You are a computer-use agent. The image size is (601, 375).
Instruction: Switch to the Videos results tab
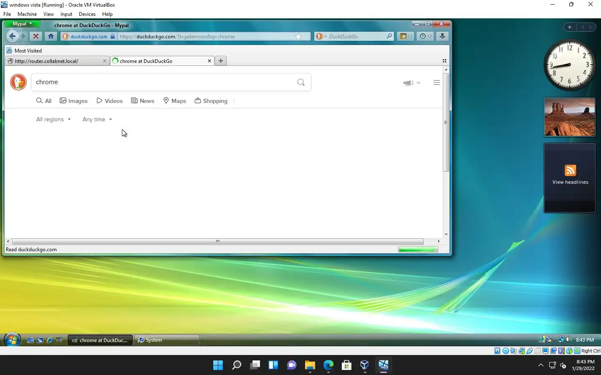[109, 101]
